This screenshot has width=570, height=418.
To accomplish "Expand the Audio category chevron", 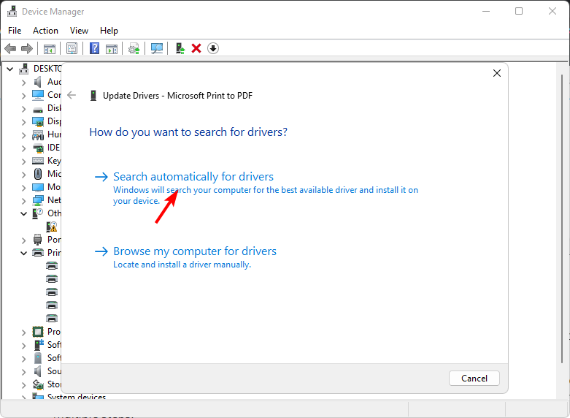I will tap(23, 83).
